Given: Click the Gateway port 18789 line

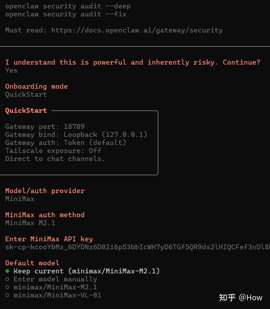Looking at the screenshot, I should pos(45,126).
